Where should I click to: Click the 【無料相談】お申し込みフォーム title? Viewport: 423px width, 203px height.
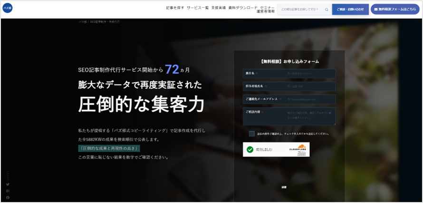(x=289, y=61)
